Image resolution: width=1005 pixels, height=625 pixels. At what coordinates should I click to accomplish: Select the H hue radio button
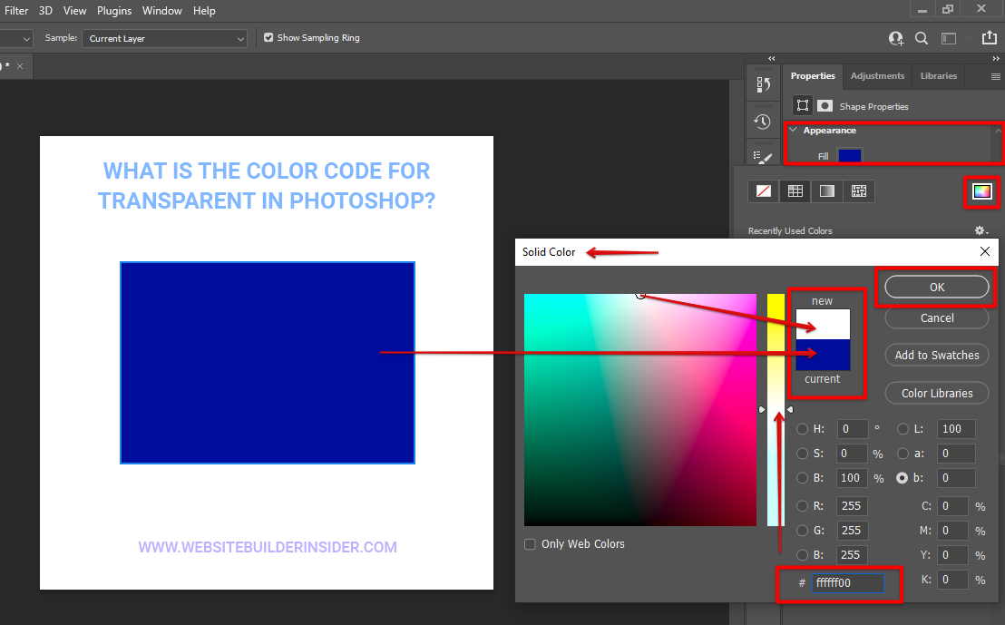[x=802, y=429]
